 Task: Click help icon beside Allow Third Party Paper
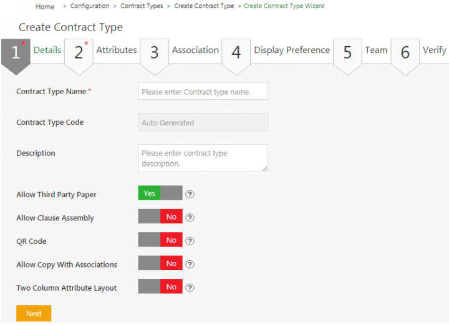point(190,194)
